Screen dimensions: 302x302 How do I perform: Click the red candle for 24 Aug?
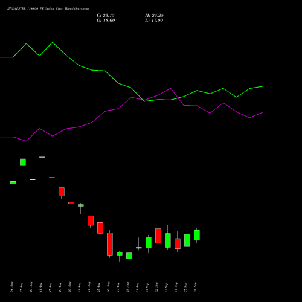pyautogui.click(x=91, y=220)
